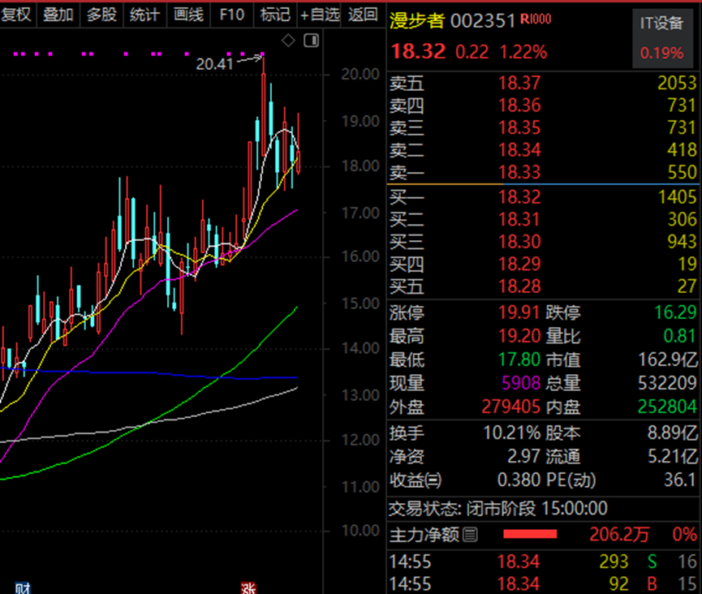Click the stock code 002351
The image size is (702, 594).
click(483, 21)
